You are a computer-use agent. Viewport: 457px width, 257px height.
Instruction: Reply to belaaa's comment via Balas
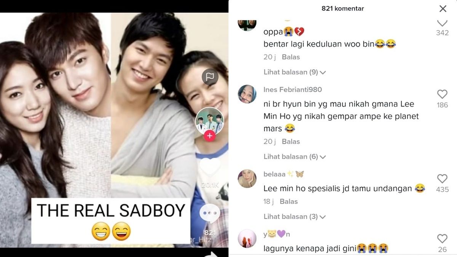coord(289,201)
